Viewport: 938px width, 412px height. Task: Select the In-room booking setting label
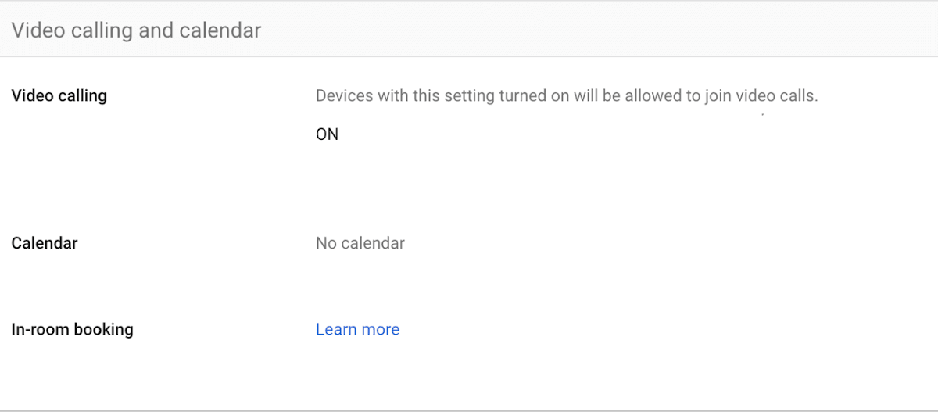click(72, 330)
